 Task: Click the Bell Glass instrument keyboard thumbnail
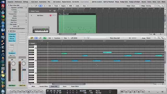tap(41, 30)
